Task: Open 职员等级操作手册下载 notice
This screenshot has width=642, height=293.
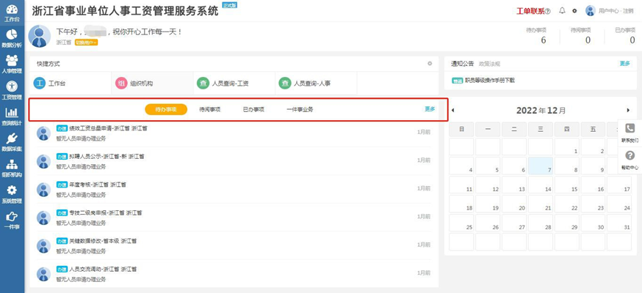Action: pyautogui.click(x=489, y=81)
